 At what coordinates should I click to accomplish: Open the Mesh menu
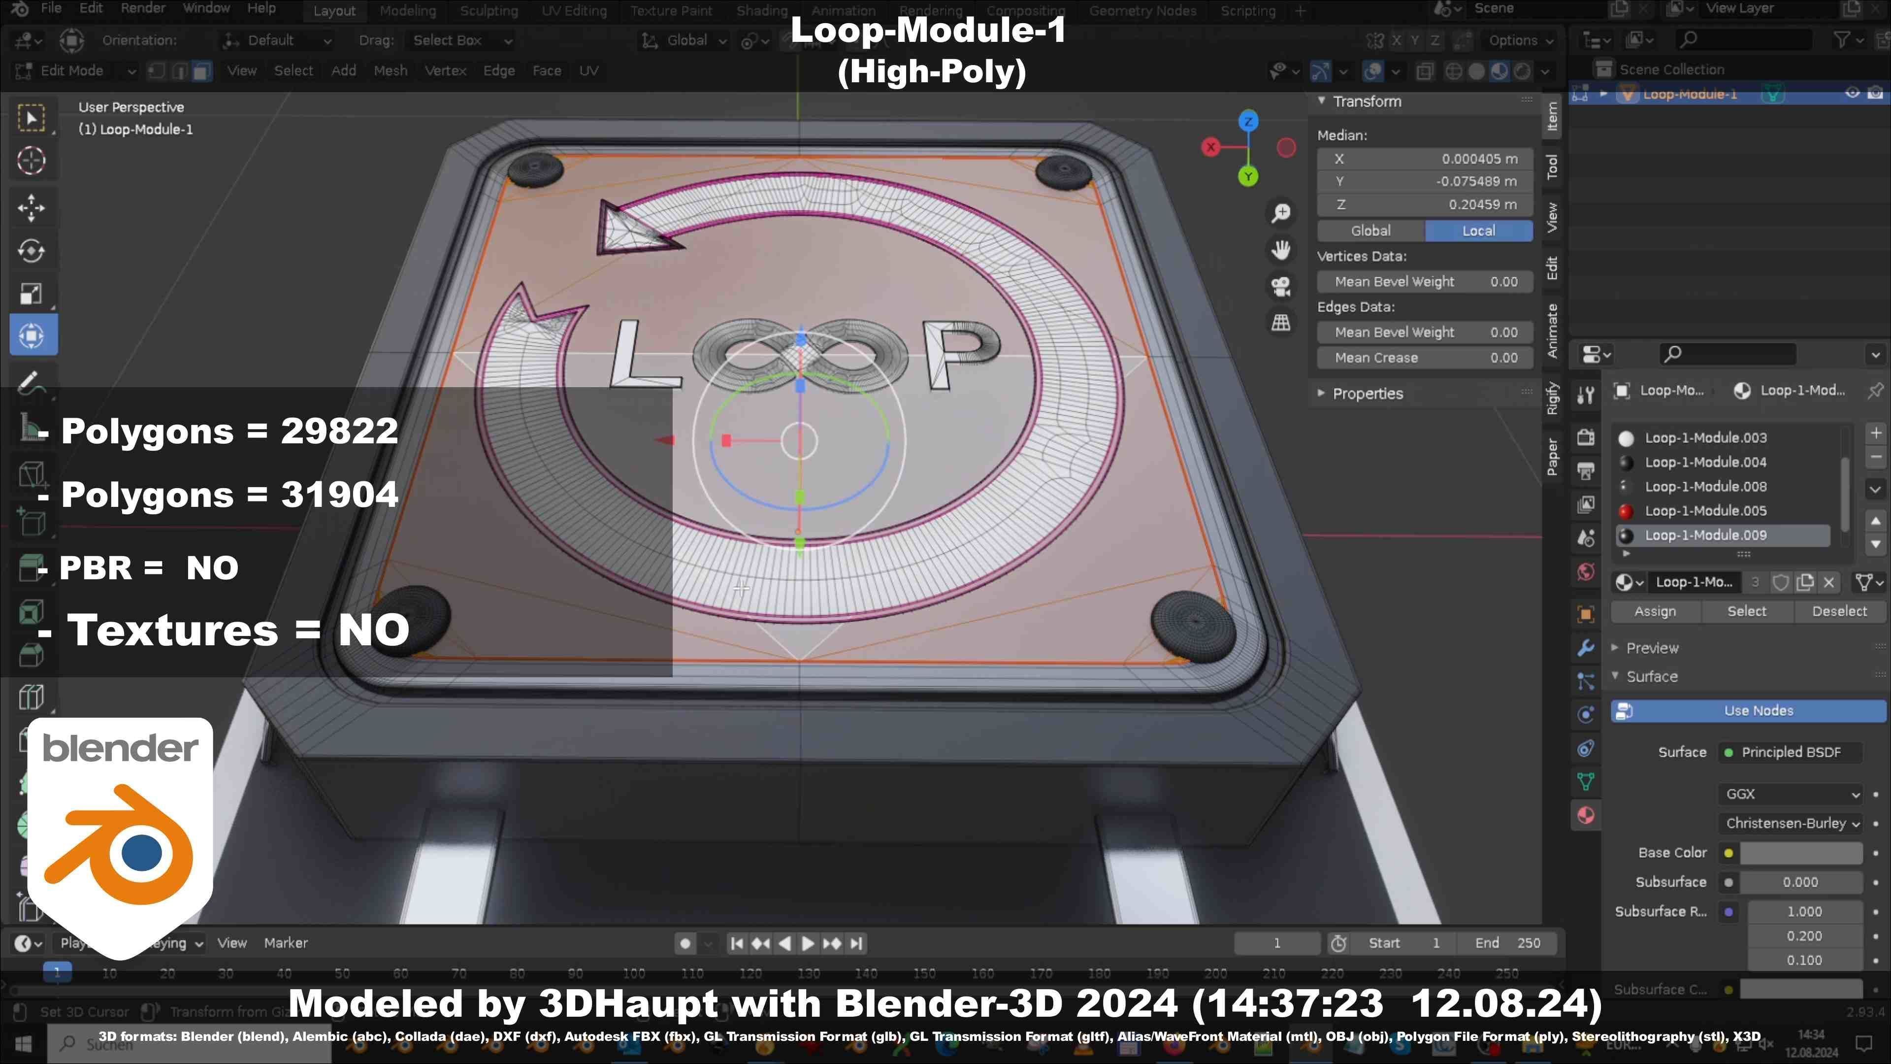pyautogui.click(x=391, y=70)
